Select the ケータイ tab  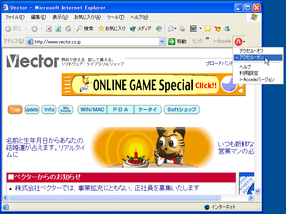pos(148,110)
